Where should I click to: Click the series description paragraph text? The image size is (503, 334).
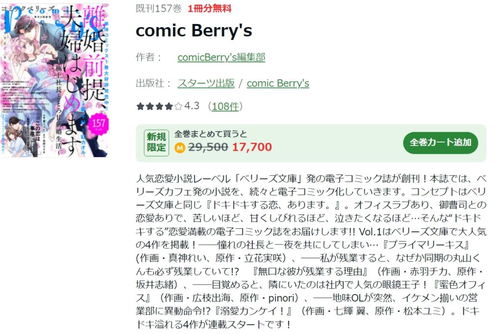[x=311, y=251]
